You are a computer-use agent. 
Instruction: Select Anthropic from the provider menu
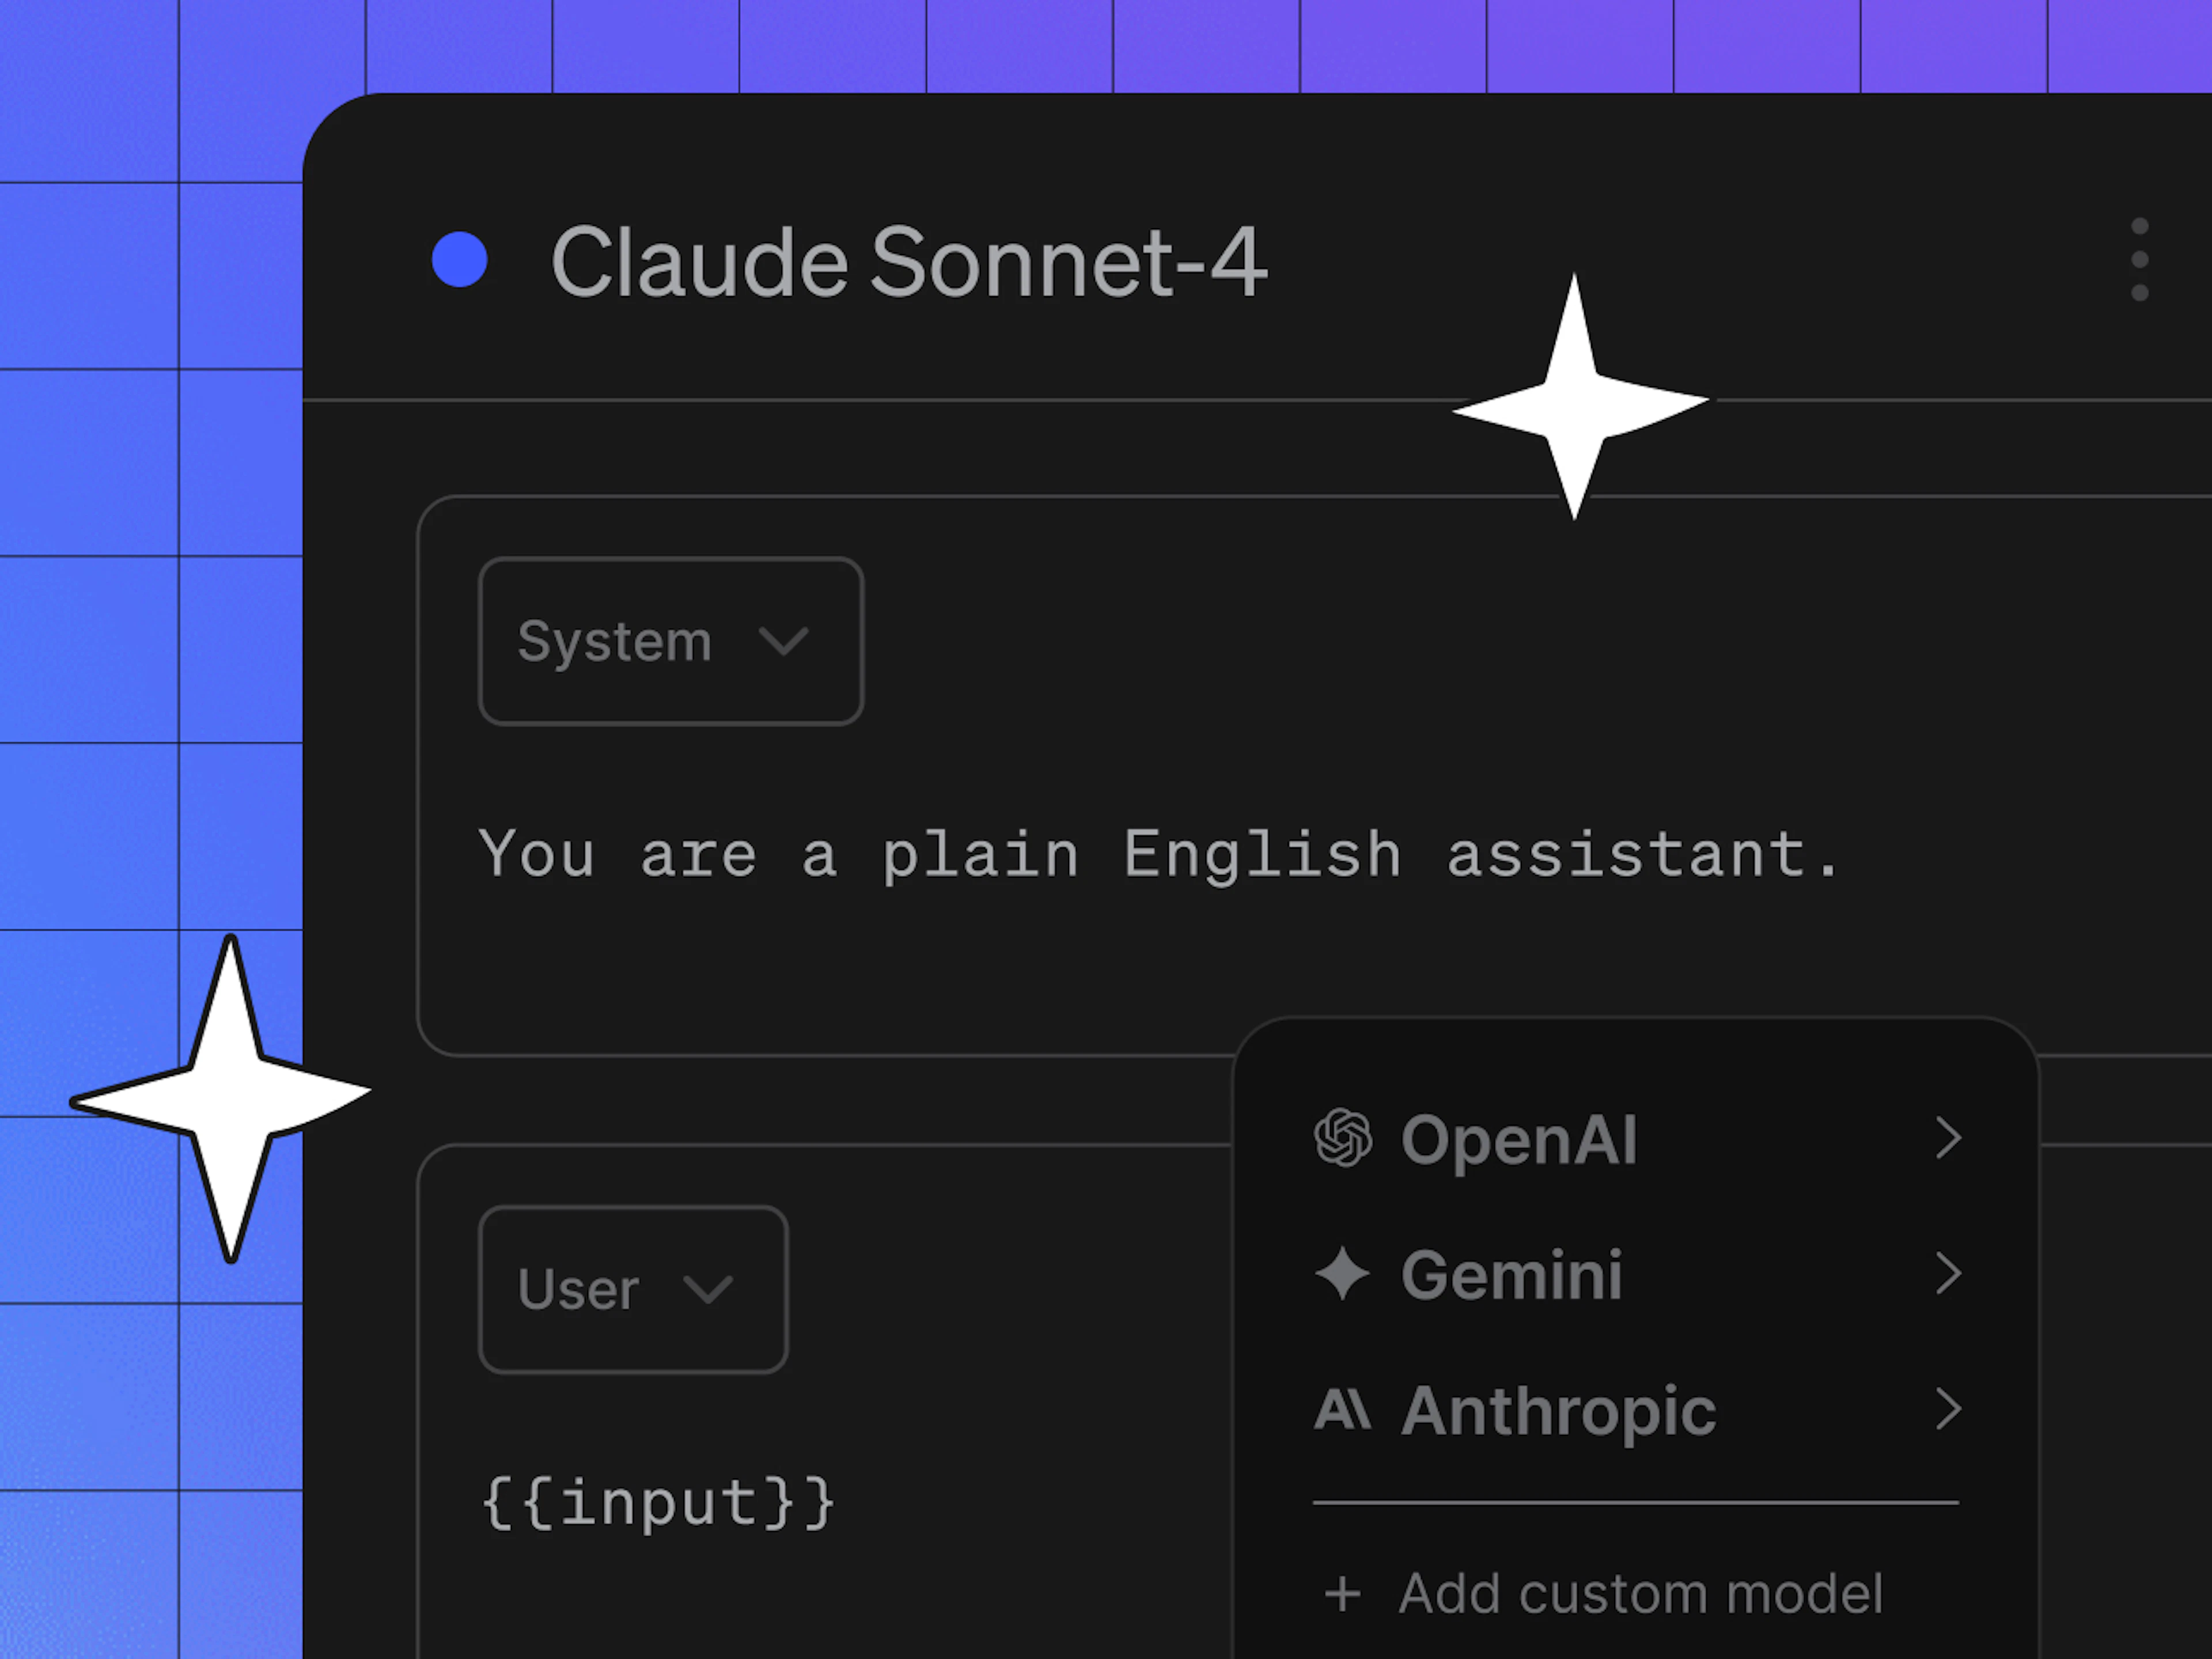pos(1636,1410)
